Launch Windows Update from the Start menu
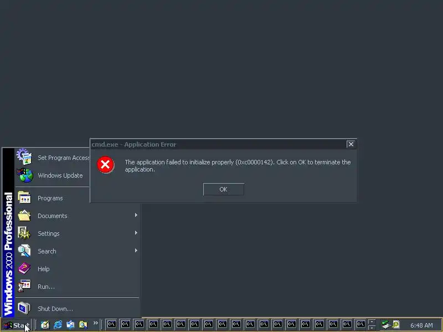 pyautogui.click(x=53, y=175)
